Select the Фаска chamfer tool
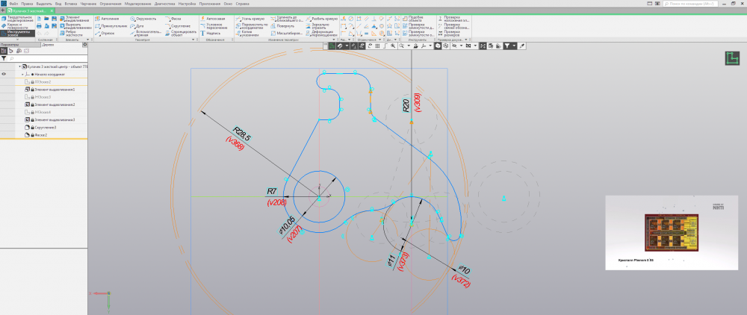Viewport: 747px width, 315px height. pos(176,17)
